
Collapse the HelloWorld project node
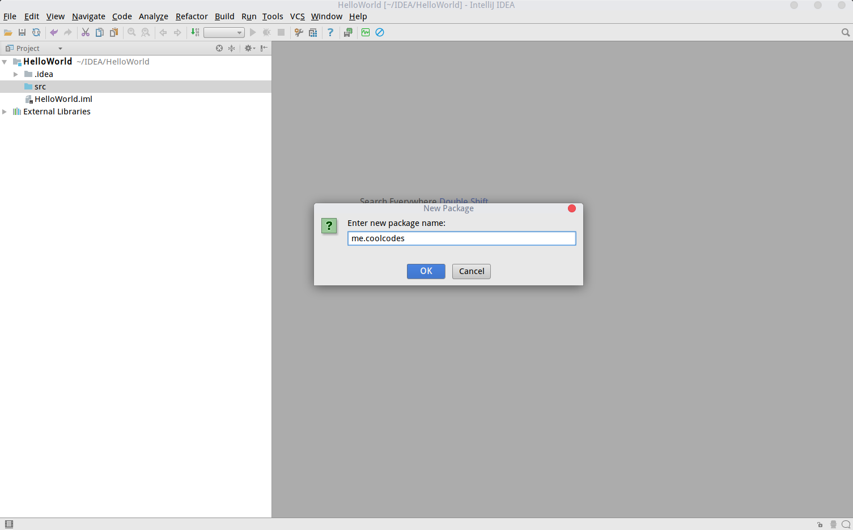[x=5, y=62]
